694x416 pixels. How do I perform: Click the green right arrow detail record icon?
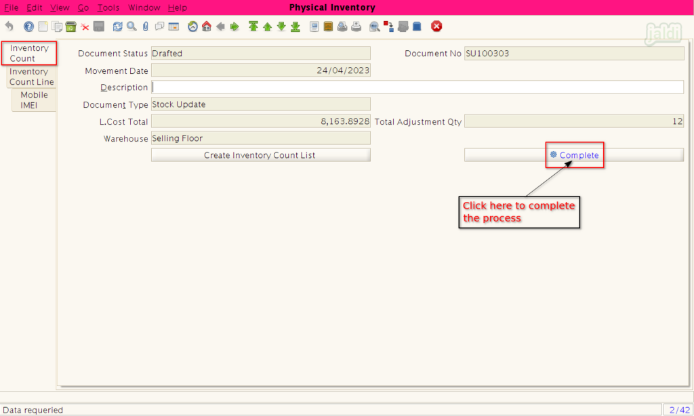pyautogui.click(x=234, y=26)
